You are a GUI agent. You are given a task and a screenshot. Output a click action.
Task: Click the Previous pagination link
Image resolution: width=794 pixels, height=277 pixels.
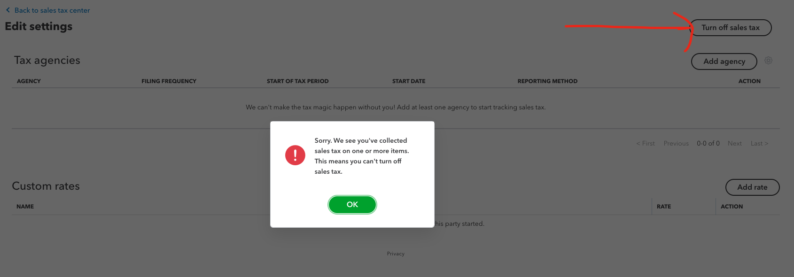[676, 144]
